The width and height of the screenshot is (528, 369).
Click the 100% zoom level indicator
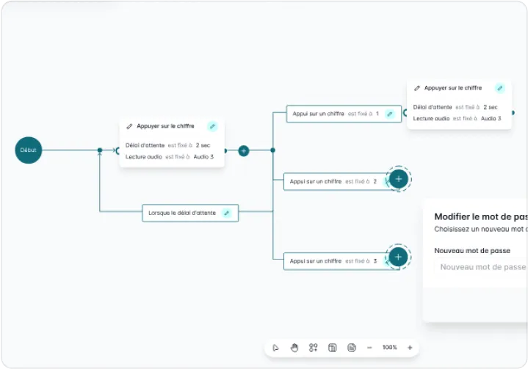coord(389,348)
